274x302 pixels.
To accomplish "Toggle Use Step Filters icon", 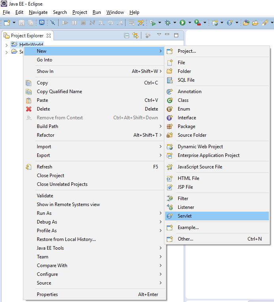I will (141, 23).
